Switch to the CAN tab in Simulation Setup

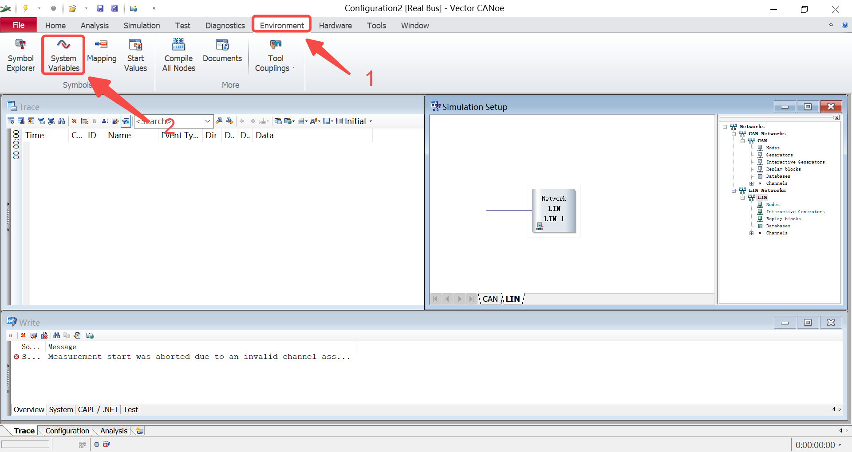tap(490, 299)
